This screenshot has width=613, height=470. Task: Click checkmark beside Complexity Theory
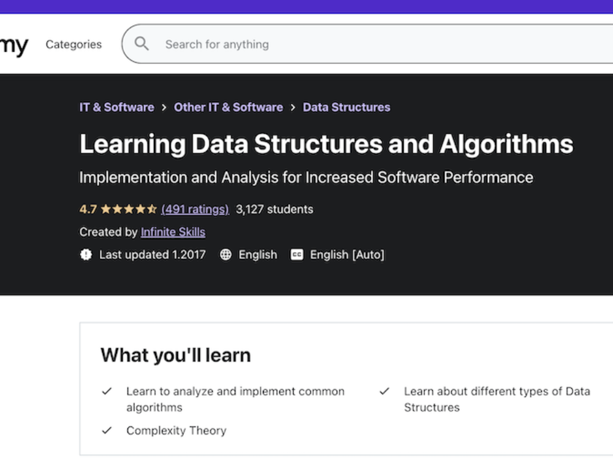107,431
